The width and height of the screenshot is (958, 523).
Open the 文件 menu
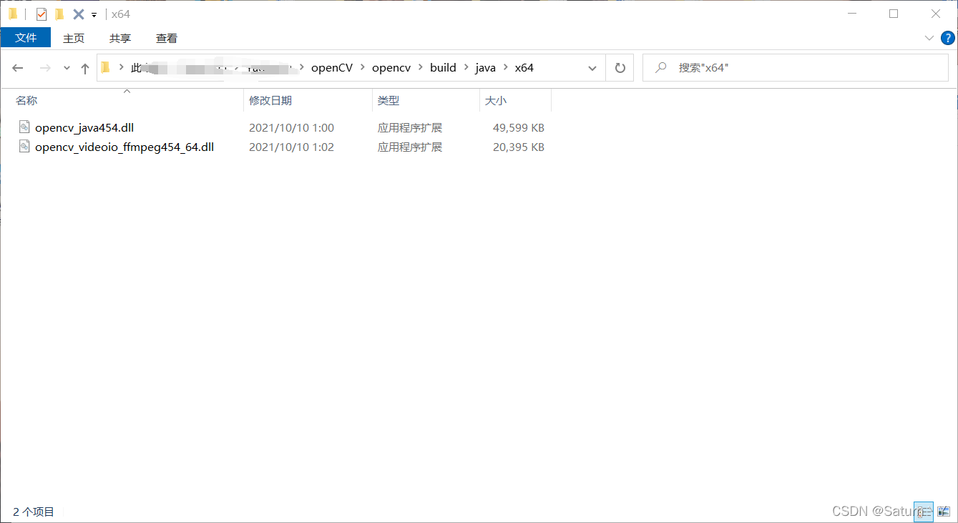26,38
